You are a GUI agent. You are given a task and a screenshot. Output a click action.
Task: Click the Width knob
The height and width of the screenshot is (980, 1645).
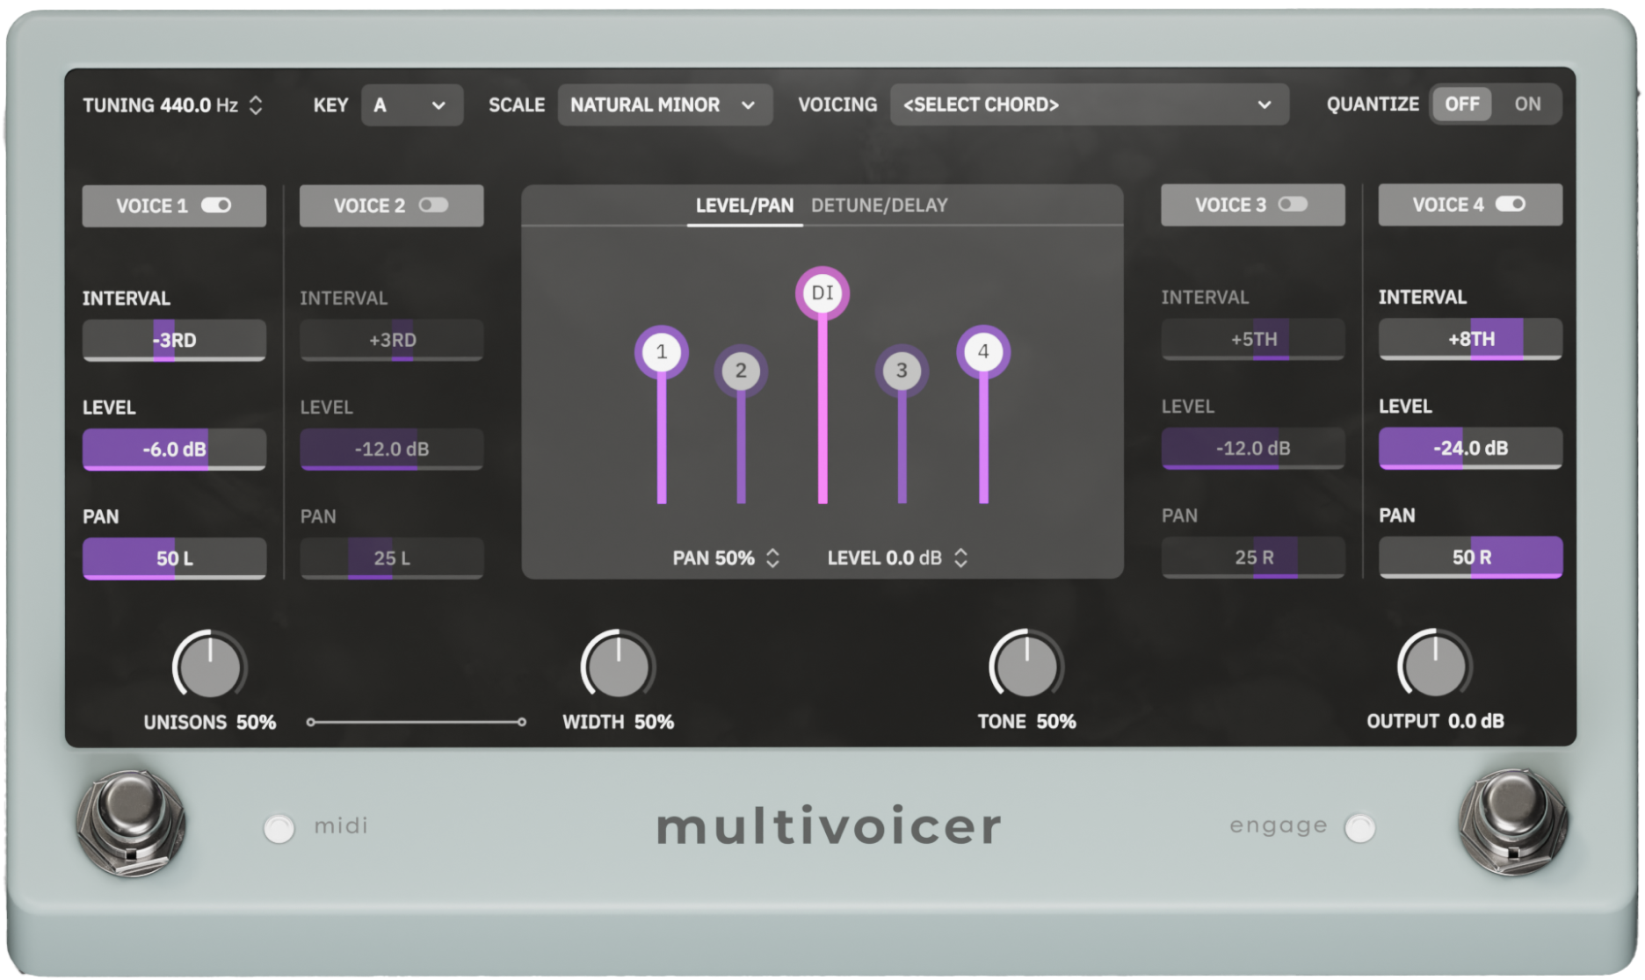tap(618, 666)
